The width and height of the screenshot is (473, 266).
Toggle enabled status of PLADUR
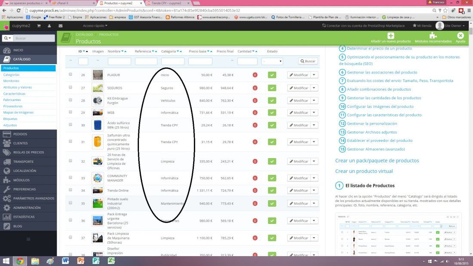pyautogui.click(x=272, y=75)
